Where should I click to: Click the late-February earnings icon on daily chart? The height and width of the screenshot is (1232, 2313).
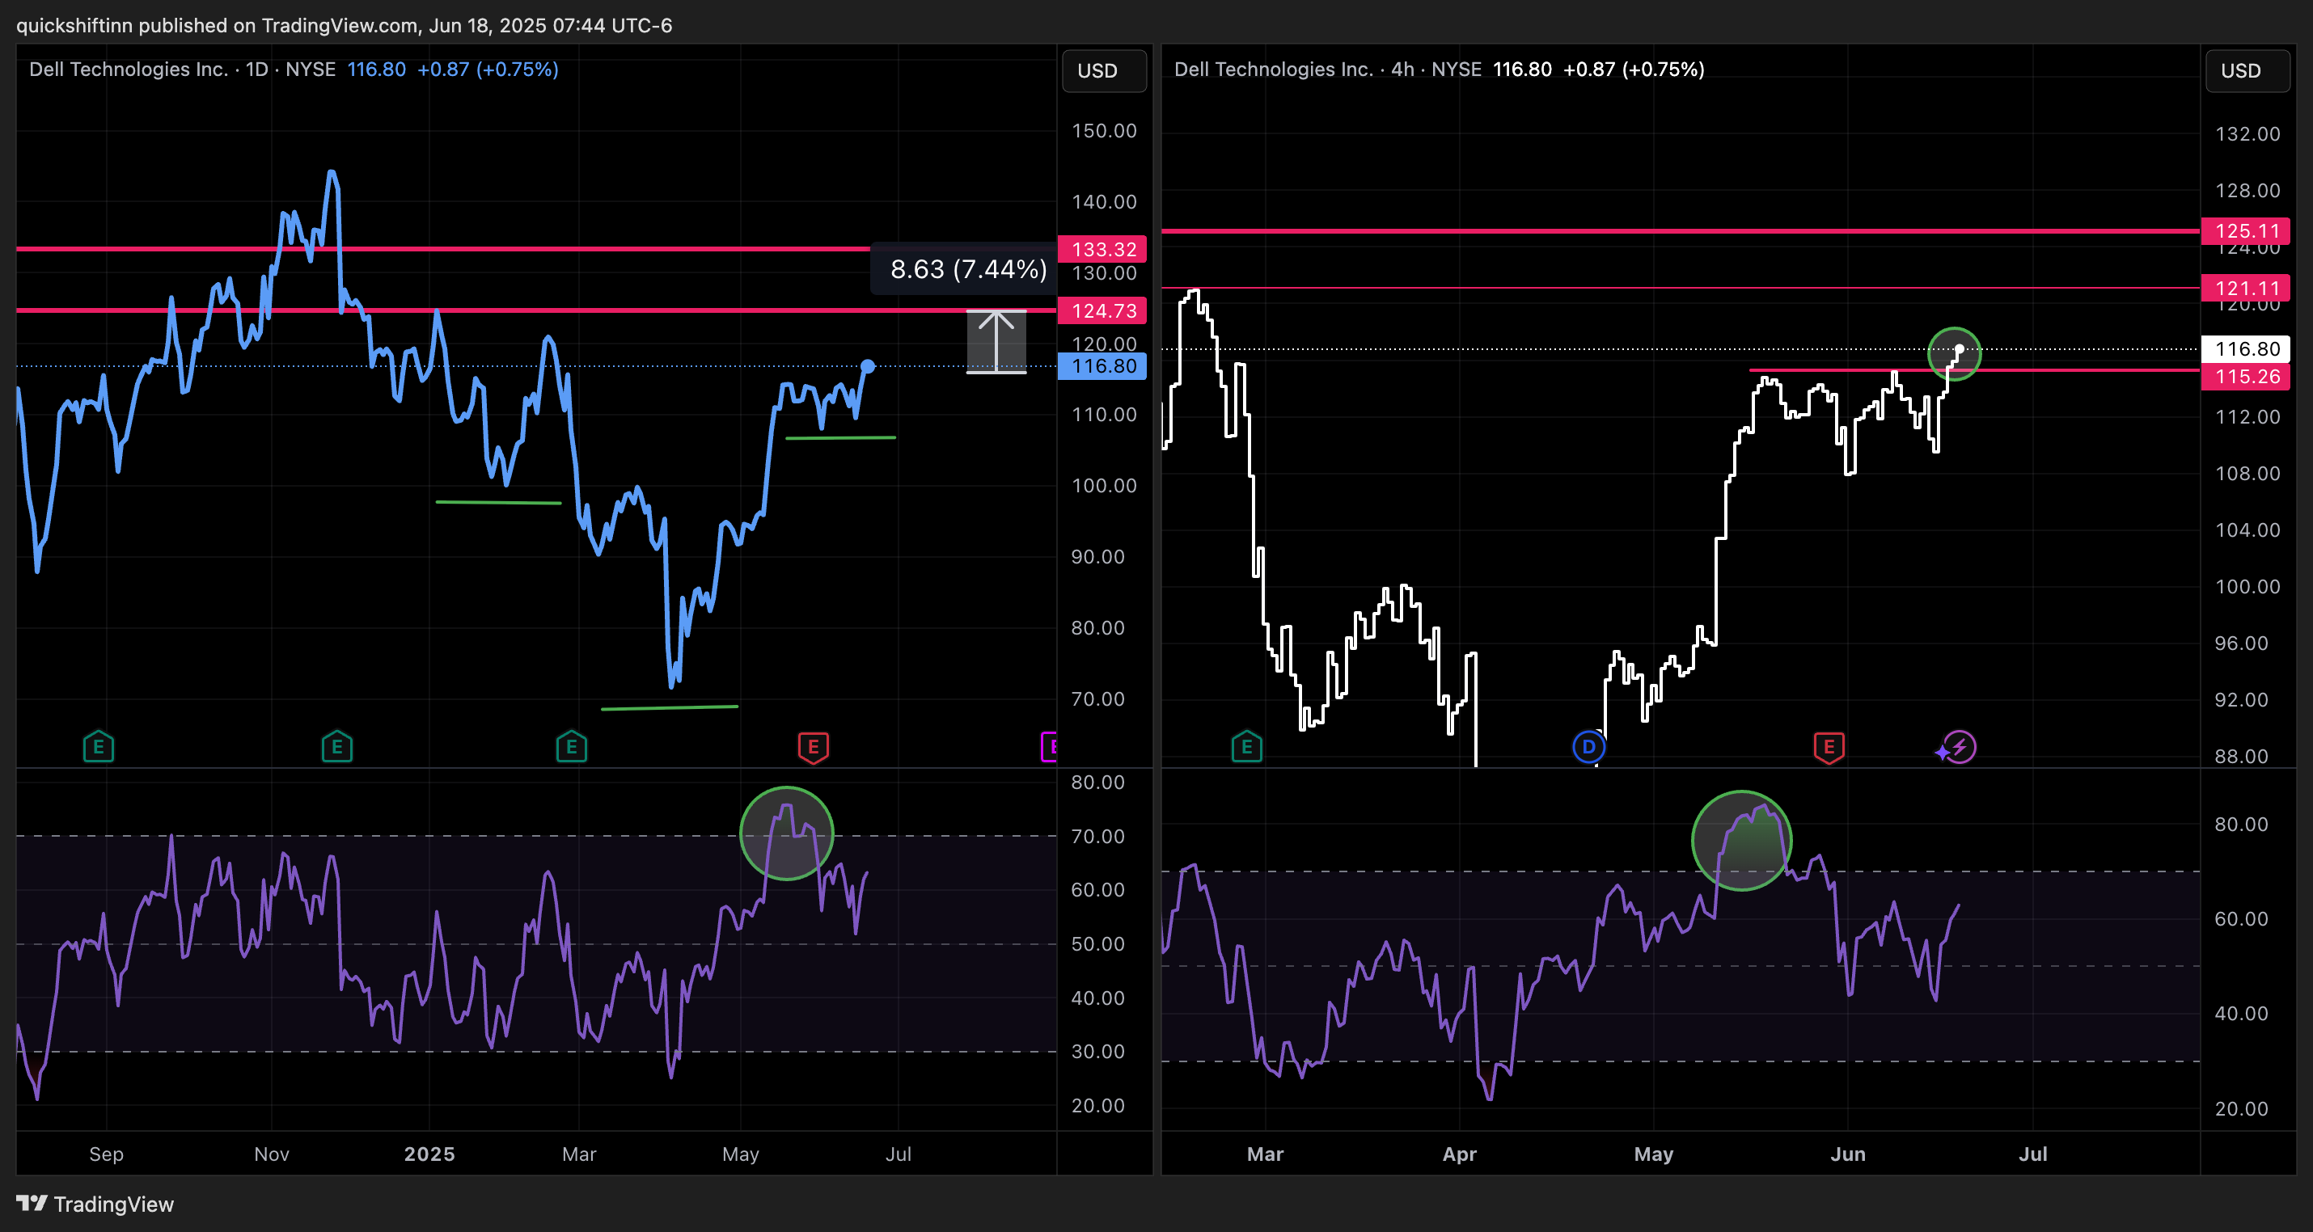pyautogui.click(x=571, y=747)
